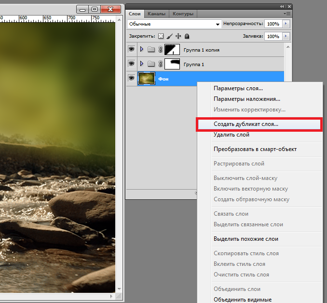Click the folder icon of Группа 1 копия

[151, 50]
